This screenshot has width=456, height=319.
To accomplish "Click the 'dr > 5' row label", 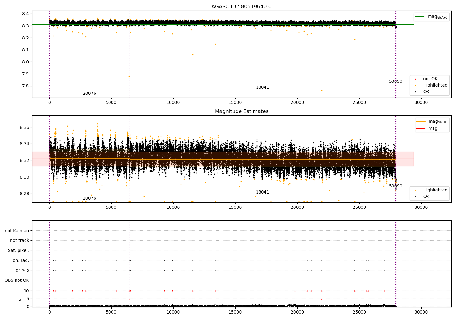I will click(x=22, y=270).
